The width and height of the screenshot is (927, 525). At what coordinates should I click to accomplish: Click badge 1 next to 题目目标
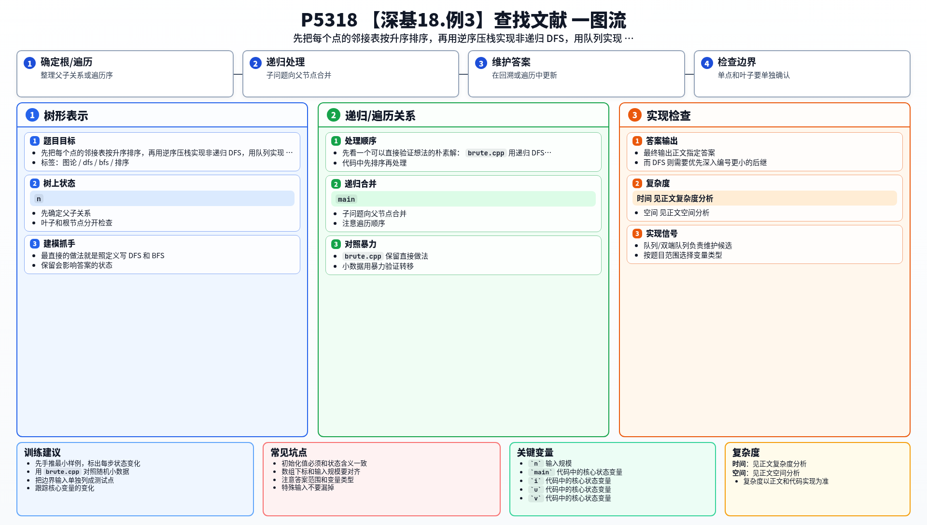(x=35, y=141)
